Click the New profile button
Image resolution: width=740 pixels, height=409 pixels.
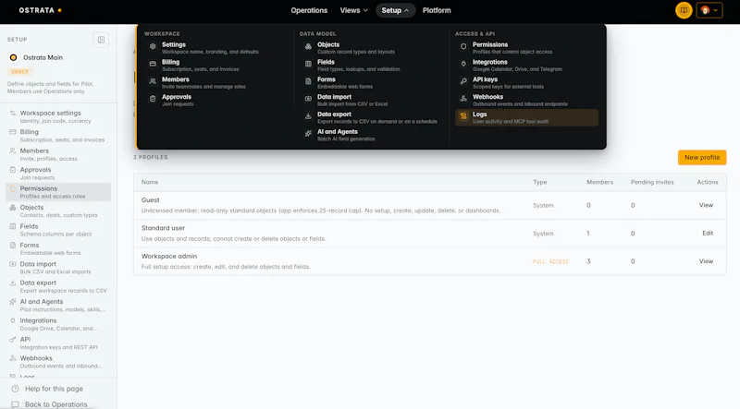pyautogui.click(x=702, y=157)
